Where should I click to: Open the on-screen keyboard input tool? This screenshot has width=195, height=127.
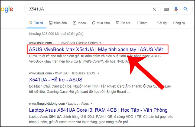pos(166,9)
